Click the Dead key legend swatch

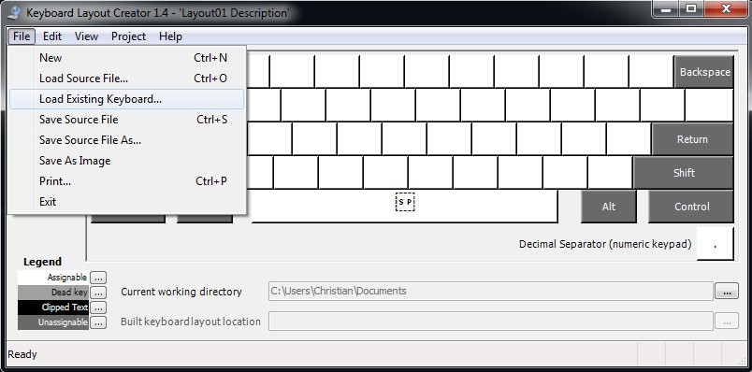point(53,293)
